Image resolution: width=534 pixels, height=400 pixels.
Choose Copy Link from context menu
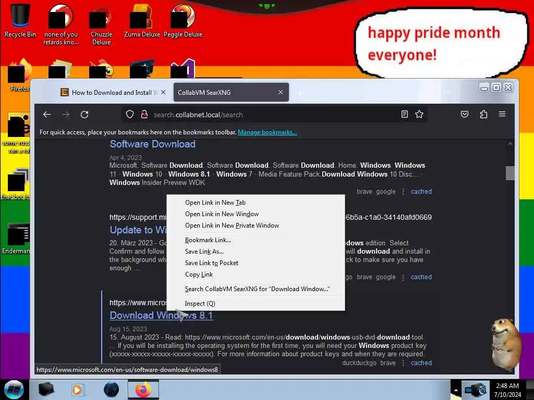[x=256, y=274]
